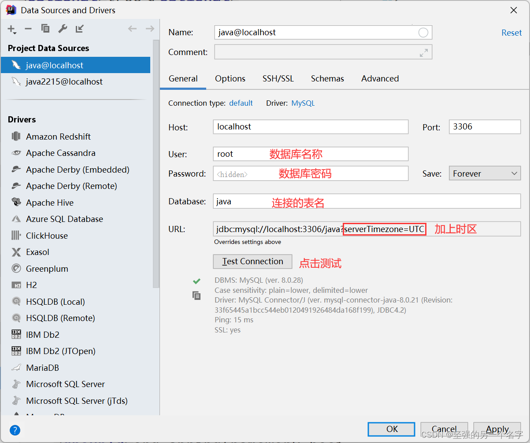Open the Save password dropdown
Viewport: 530px width, 443px height.
[x=485, y=174]
